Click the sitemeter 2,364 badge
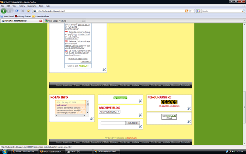Image resolution: width=246 pixels, height=154 pixels. pos(169,117)
